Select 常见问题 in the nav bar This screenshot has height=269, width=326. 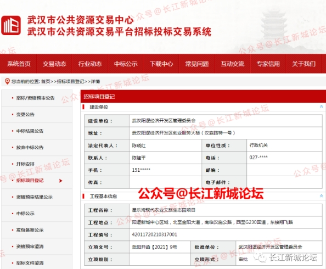(x=196, y=64)
